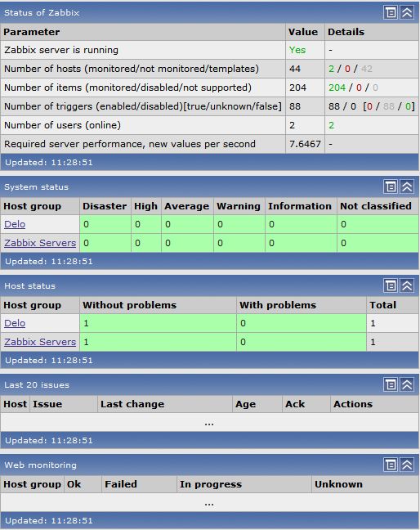Click the 'Yes' server running value
Screen dimensions: 420x530
297,50
